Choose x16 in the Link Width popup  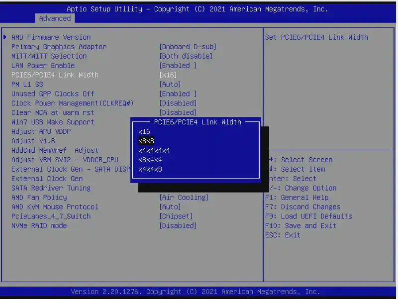[144, 131]
